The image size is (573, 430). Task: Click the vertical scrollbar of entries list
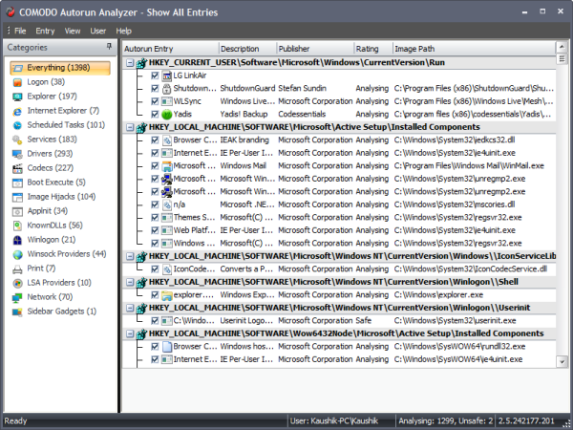tap(563, 210)
